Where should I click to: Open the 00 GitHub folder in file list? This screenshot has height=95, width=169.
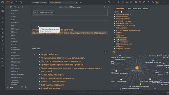15,23
